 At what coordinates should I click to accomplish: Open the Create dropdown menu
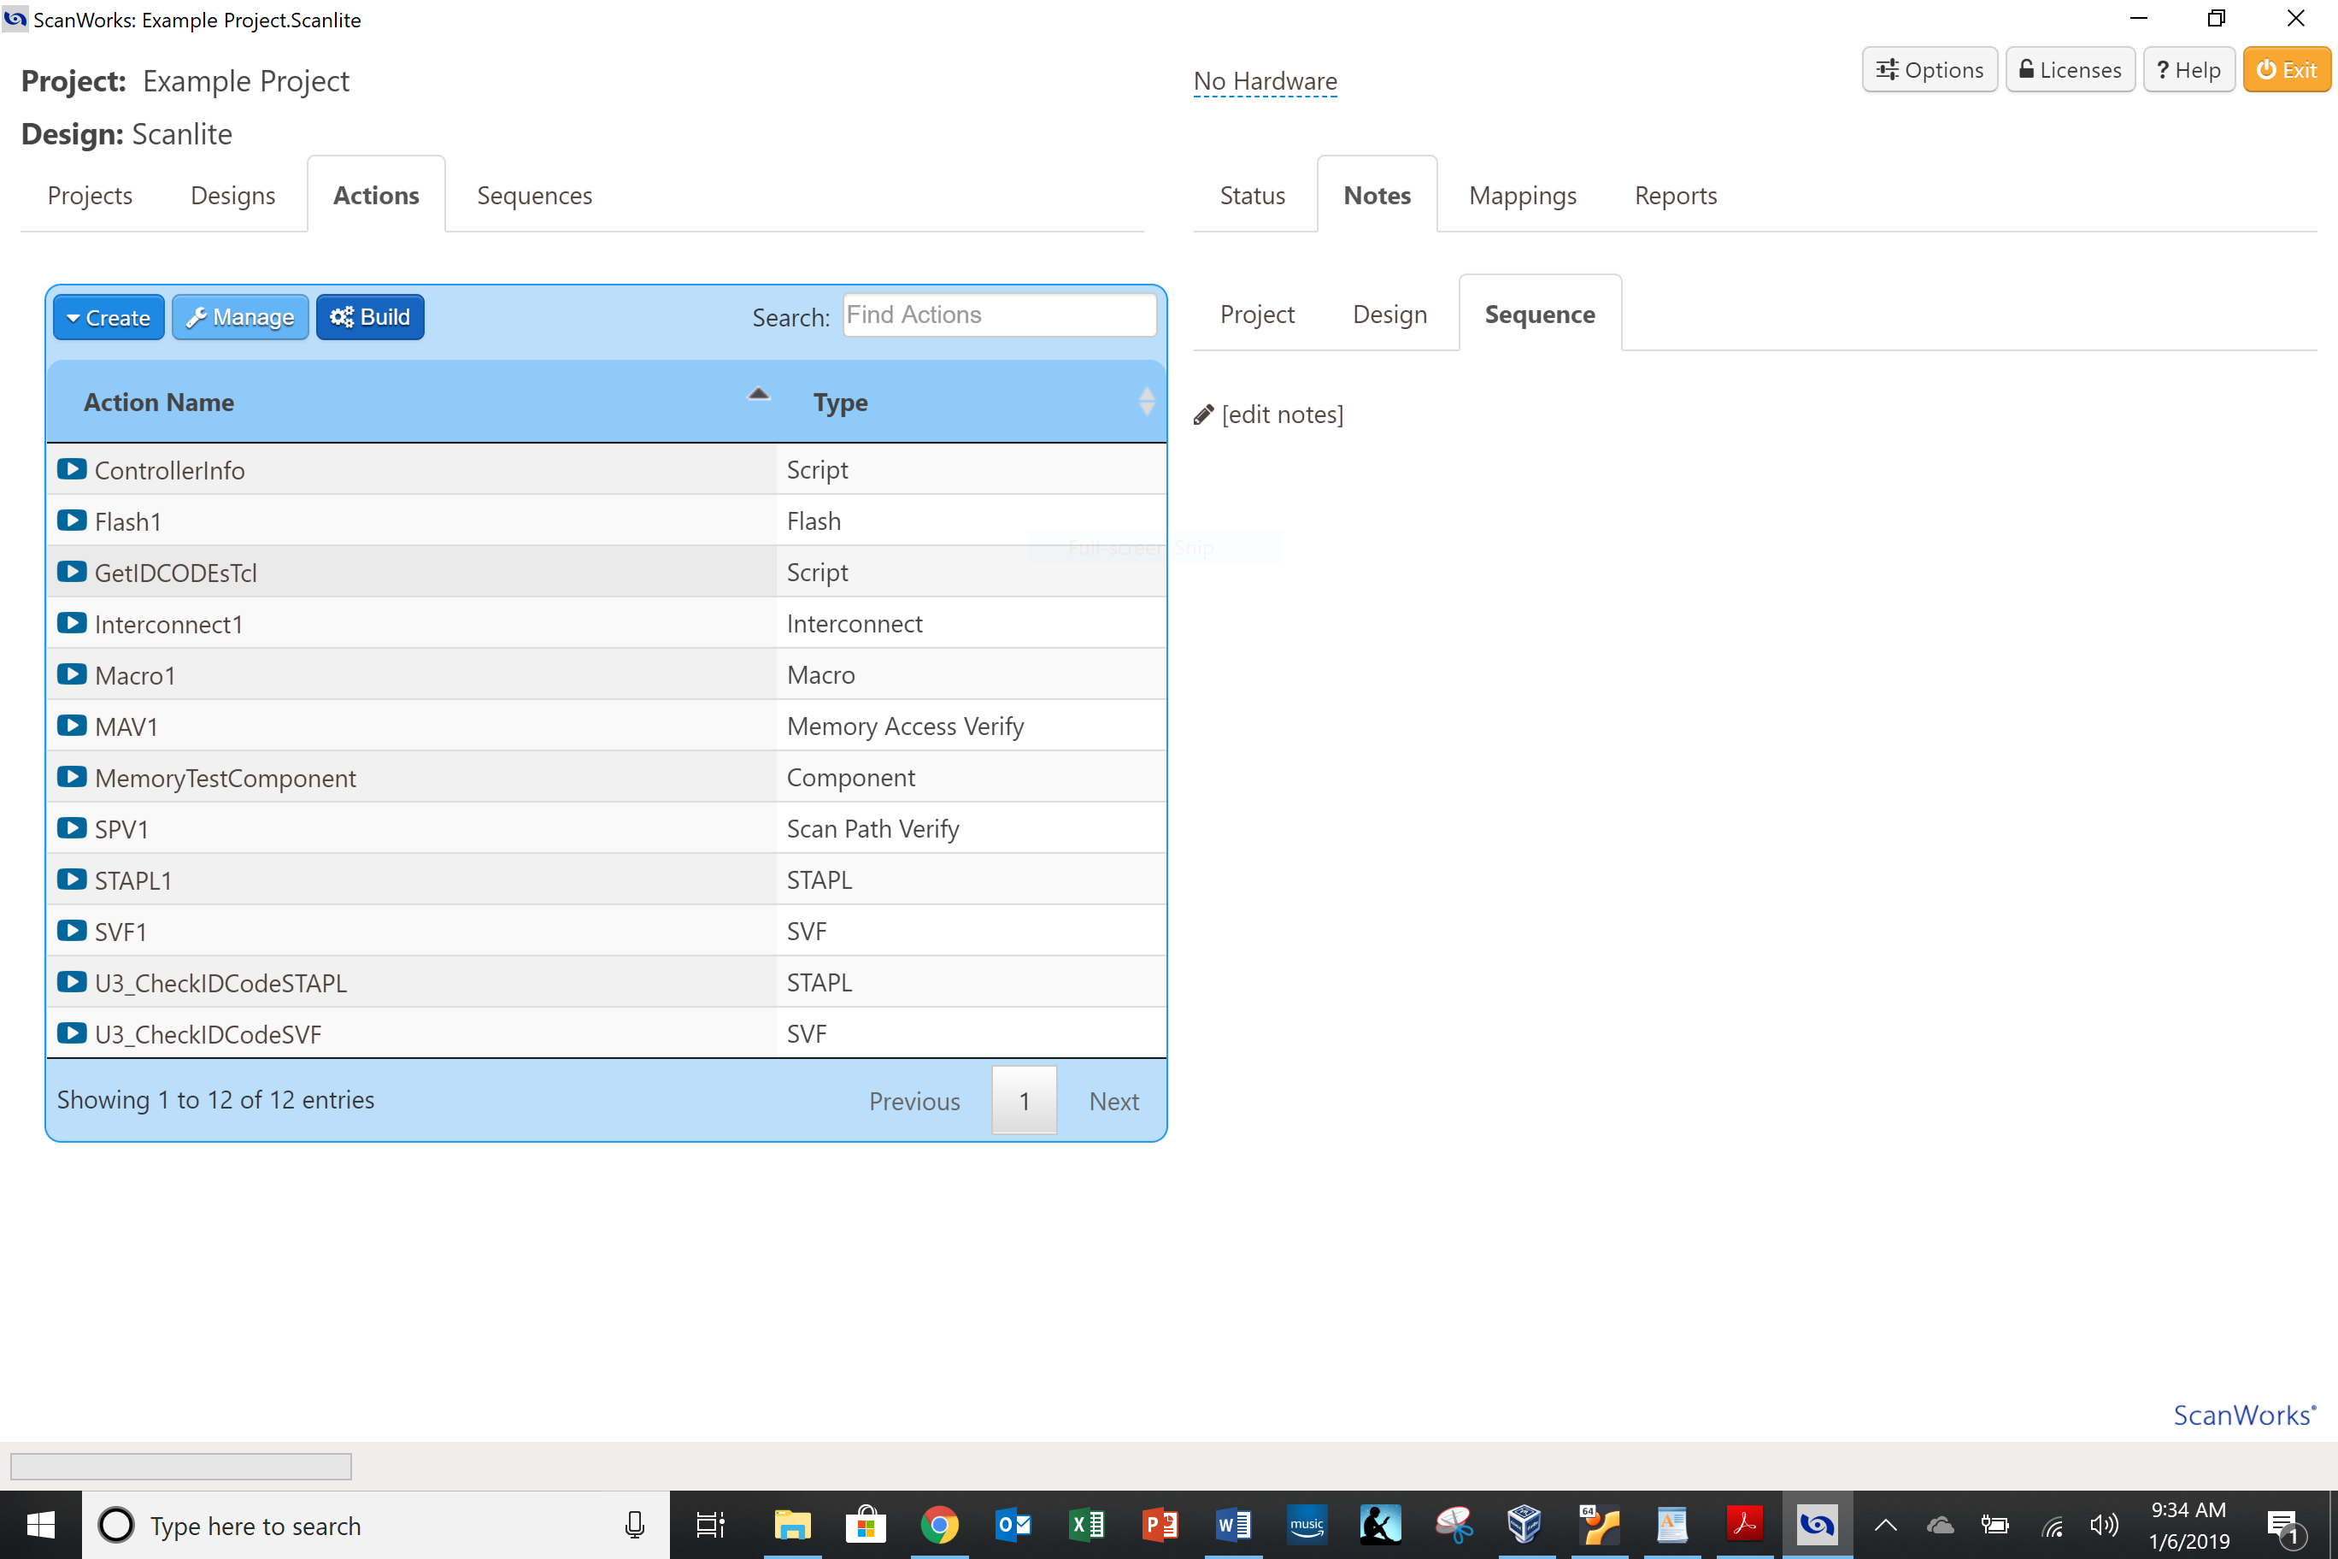click(x=109, y=317)
